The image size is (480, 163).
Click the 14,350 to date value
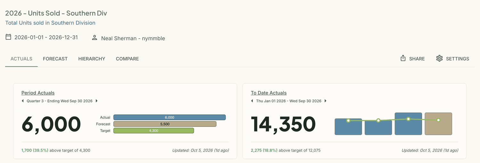283,124
